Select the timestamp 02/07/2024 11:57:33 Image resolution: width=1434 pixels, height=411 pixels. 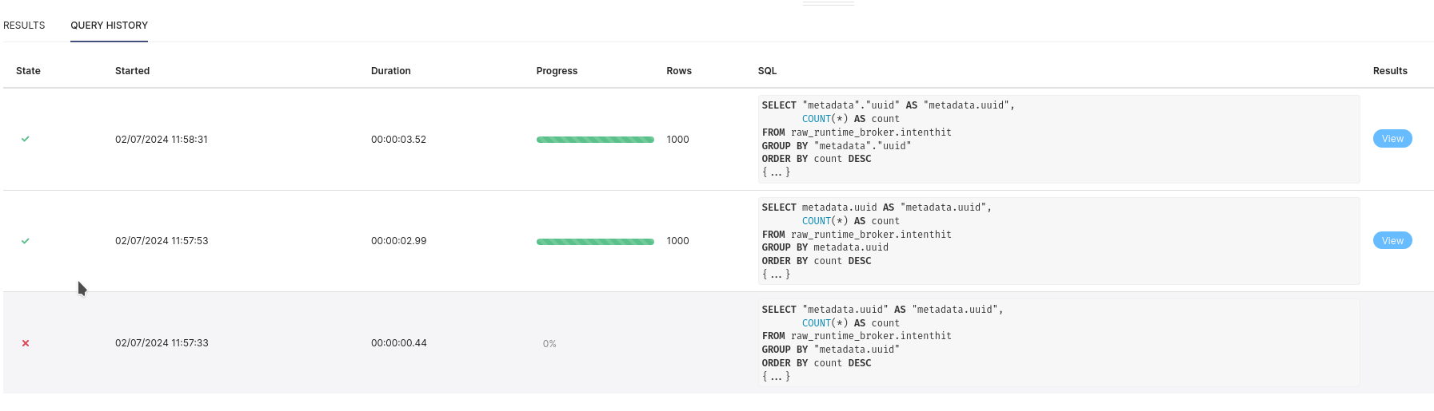pos(162,343)
